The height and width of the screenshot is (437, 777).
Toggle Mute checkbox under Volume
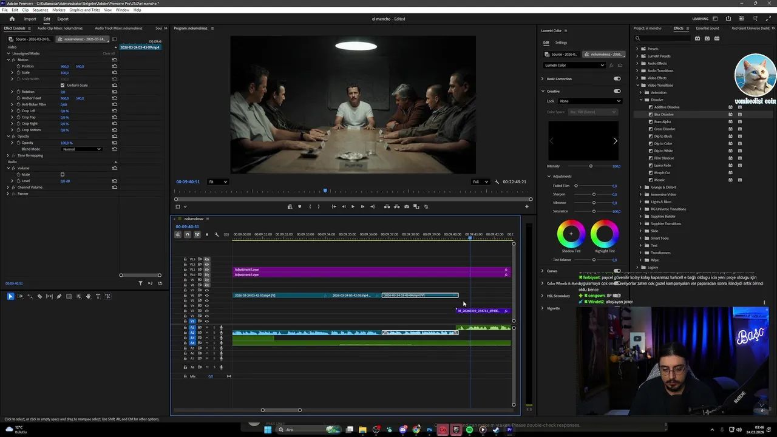point(62,175)
